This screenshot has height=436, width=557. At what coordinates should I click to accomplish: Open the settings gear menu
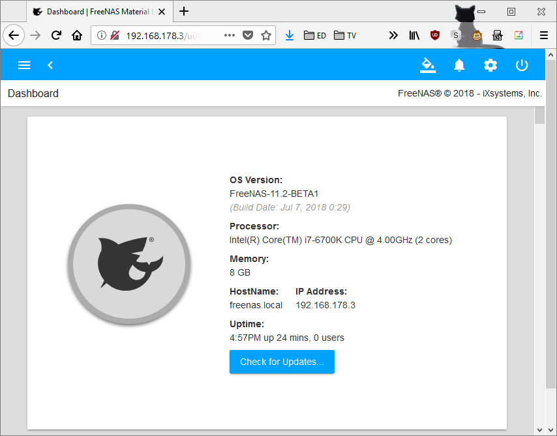(x=490, y=65)
